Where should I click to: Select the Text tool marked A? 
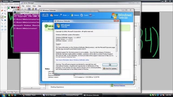pyautogui.click(x=5, y=20)
